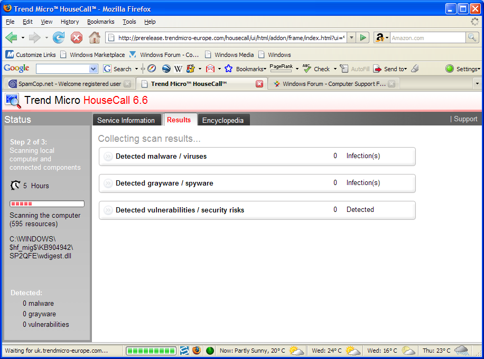Click the Thu 23° C rain cloud icon

coord(461,351)
